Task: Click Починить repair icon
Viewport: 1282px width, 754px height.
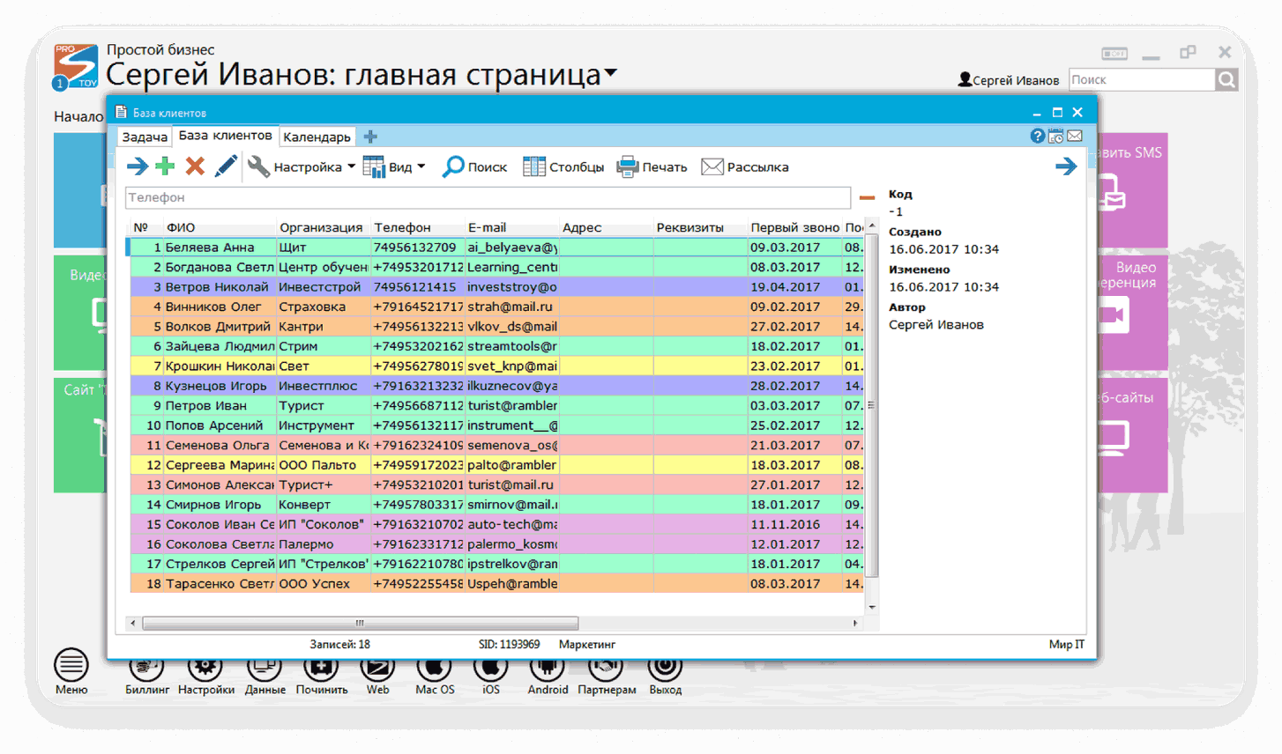Action: click(321, 676)
